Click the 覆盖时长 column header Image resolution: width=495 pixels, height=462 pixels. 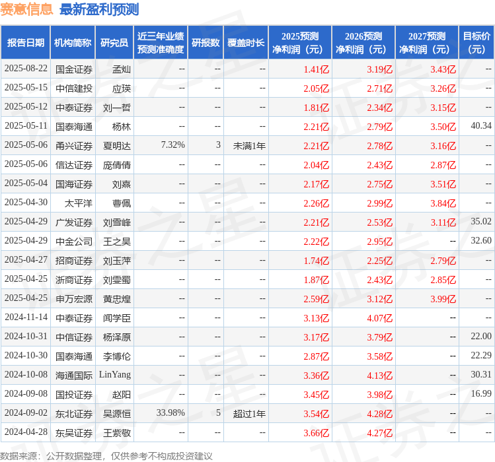coord(246,43)
